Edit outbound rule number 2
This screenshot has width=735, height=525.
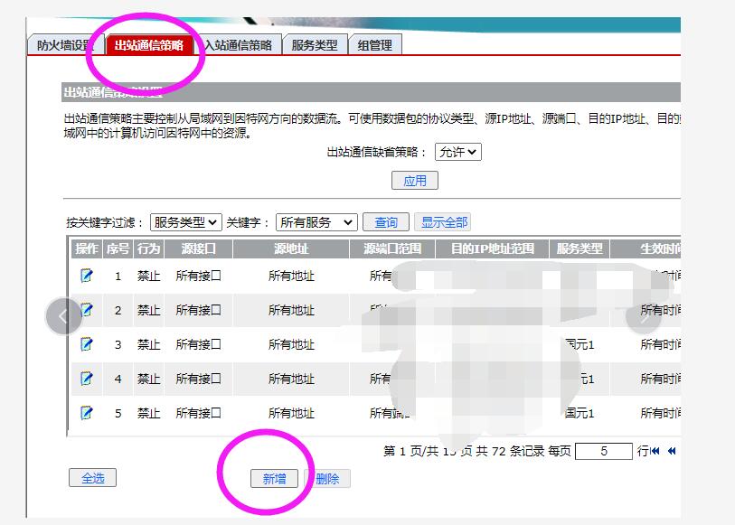86,310
